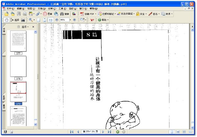Click the 95% zoom input field
The width and height of the screenshot is (197, 137).
64,20
